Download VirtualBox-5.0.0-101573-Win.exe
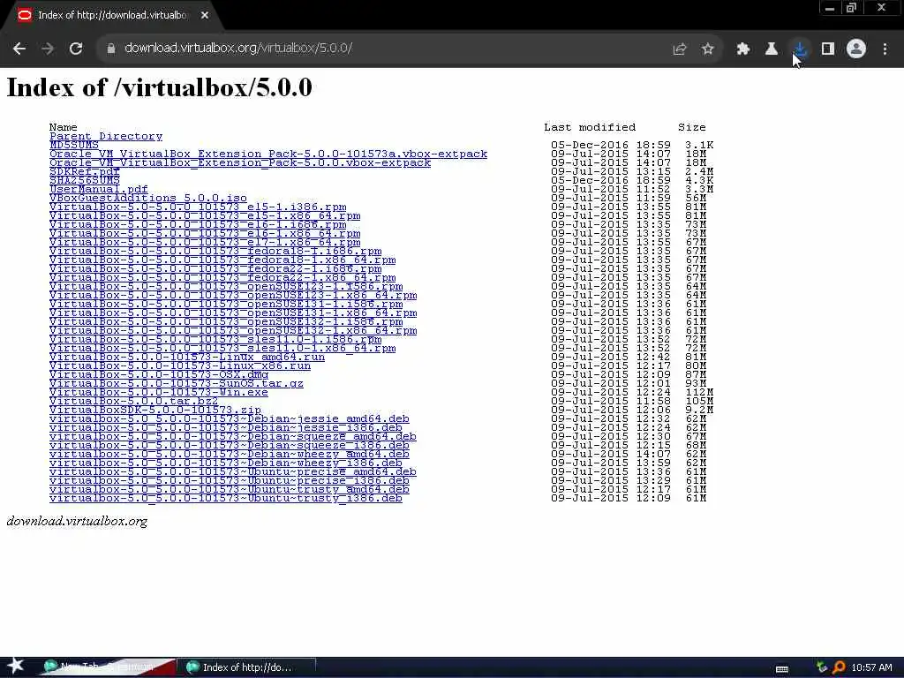The width and height of the screenshot is (904, 678). point(159,393)
